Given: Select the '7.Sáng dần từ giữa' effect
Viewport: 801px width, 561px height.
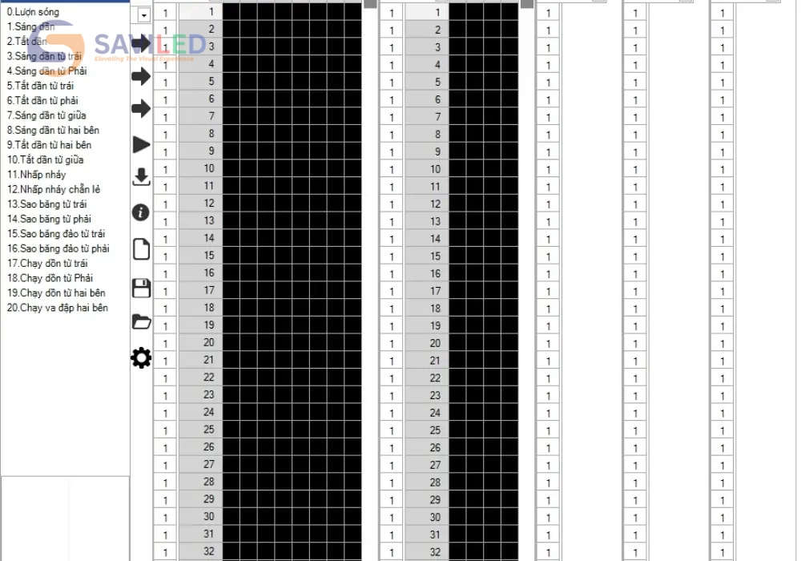Looking at the screenshot, I should point(46,115).
